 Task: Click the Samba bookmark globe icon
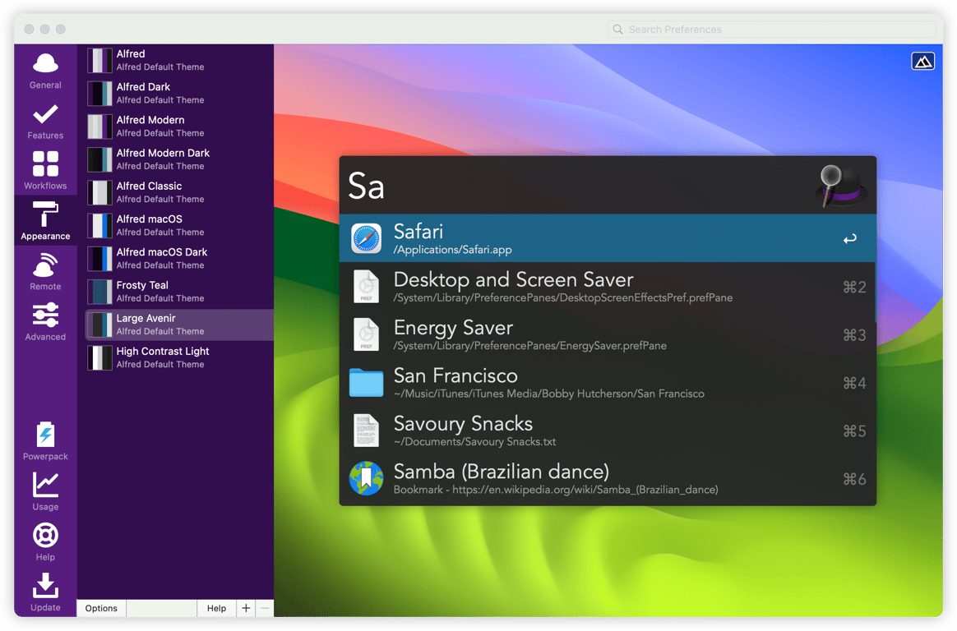click(366, 478)
